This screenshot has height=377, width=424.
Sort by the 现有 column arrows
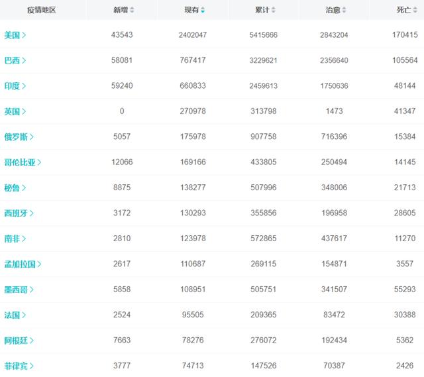[203, 11]
